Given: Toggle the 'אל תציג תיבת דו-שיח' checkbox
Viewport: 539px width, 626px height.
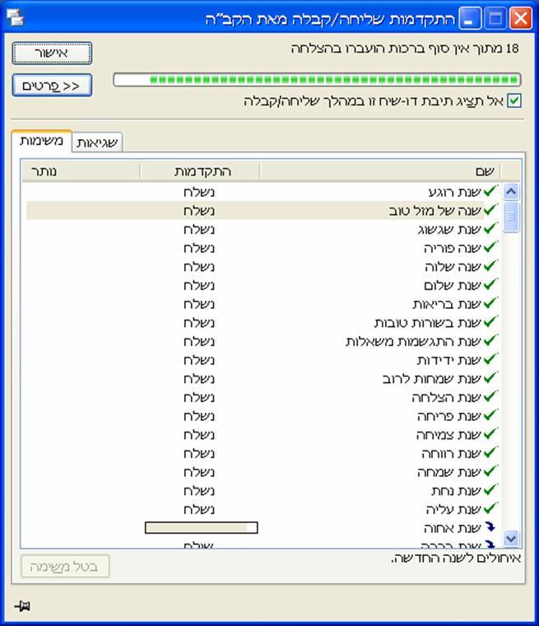Looking at the screenshot, I should pos(515,100).
